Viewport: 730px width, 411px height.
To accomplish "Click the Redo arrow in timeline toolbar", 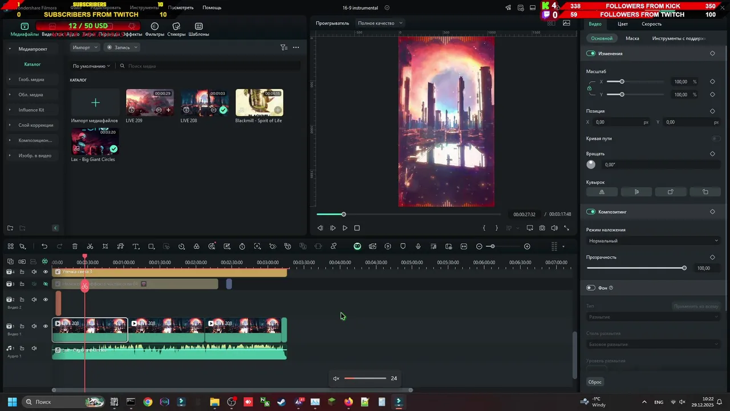I will point(59,247).
